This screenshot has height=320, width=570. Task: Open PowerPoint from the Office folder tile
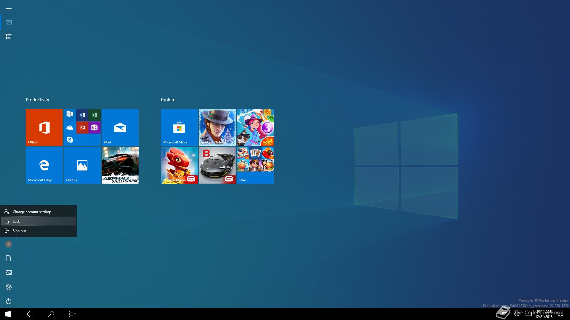click(82, 127)
